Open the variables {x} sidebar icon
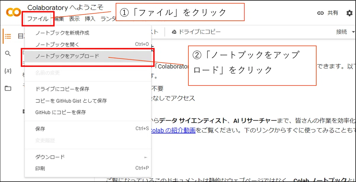Viewport: 356px width, 182px height. [x=8, y=71]
